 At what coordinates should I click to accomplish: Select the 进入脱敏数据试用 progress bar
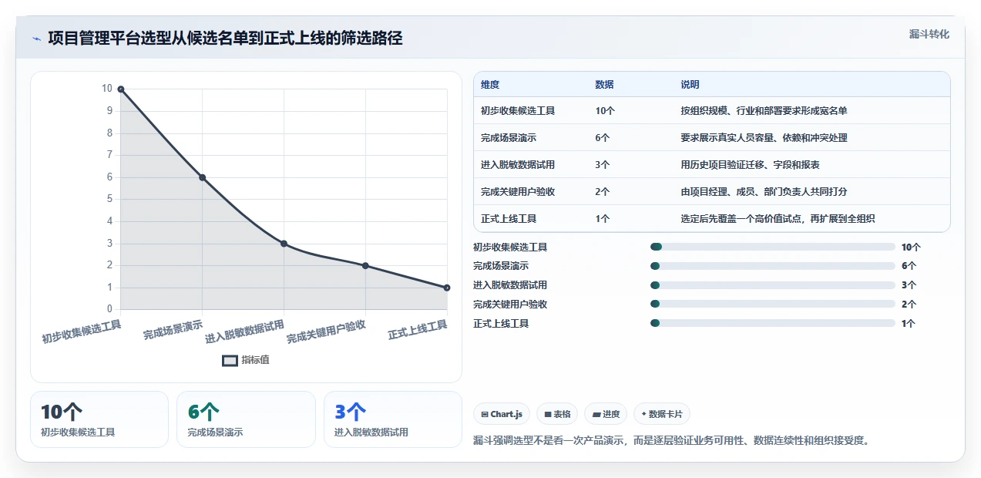[773, 285]
